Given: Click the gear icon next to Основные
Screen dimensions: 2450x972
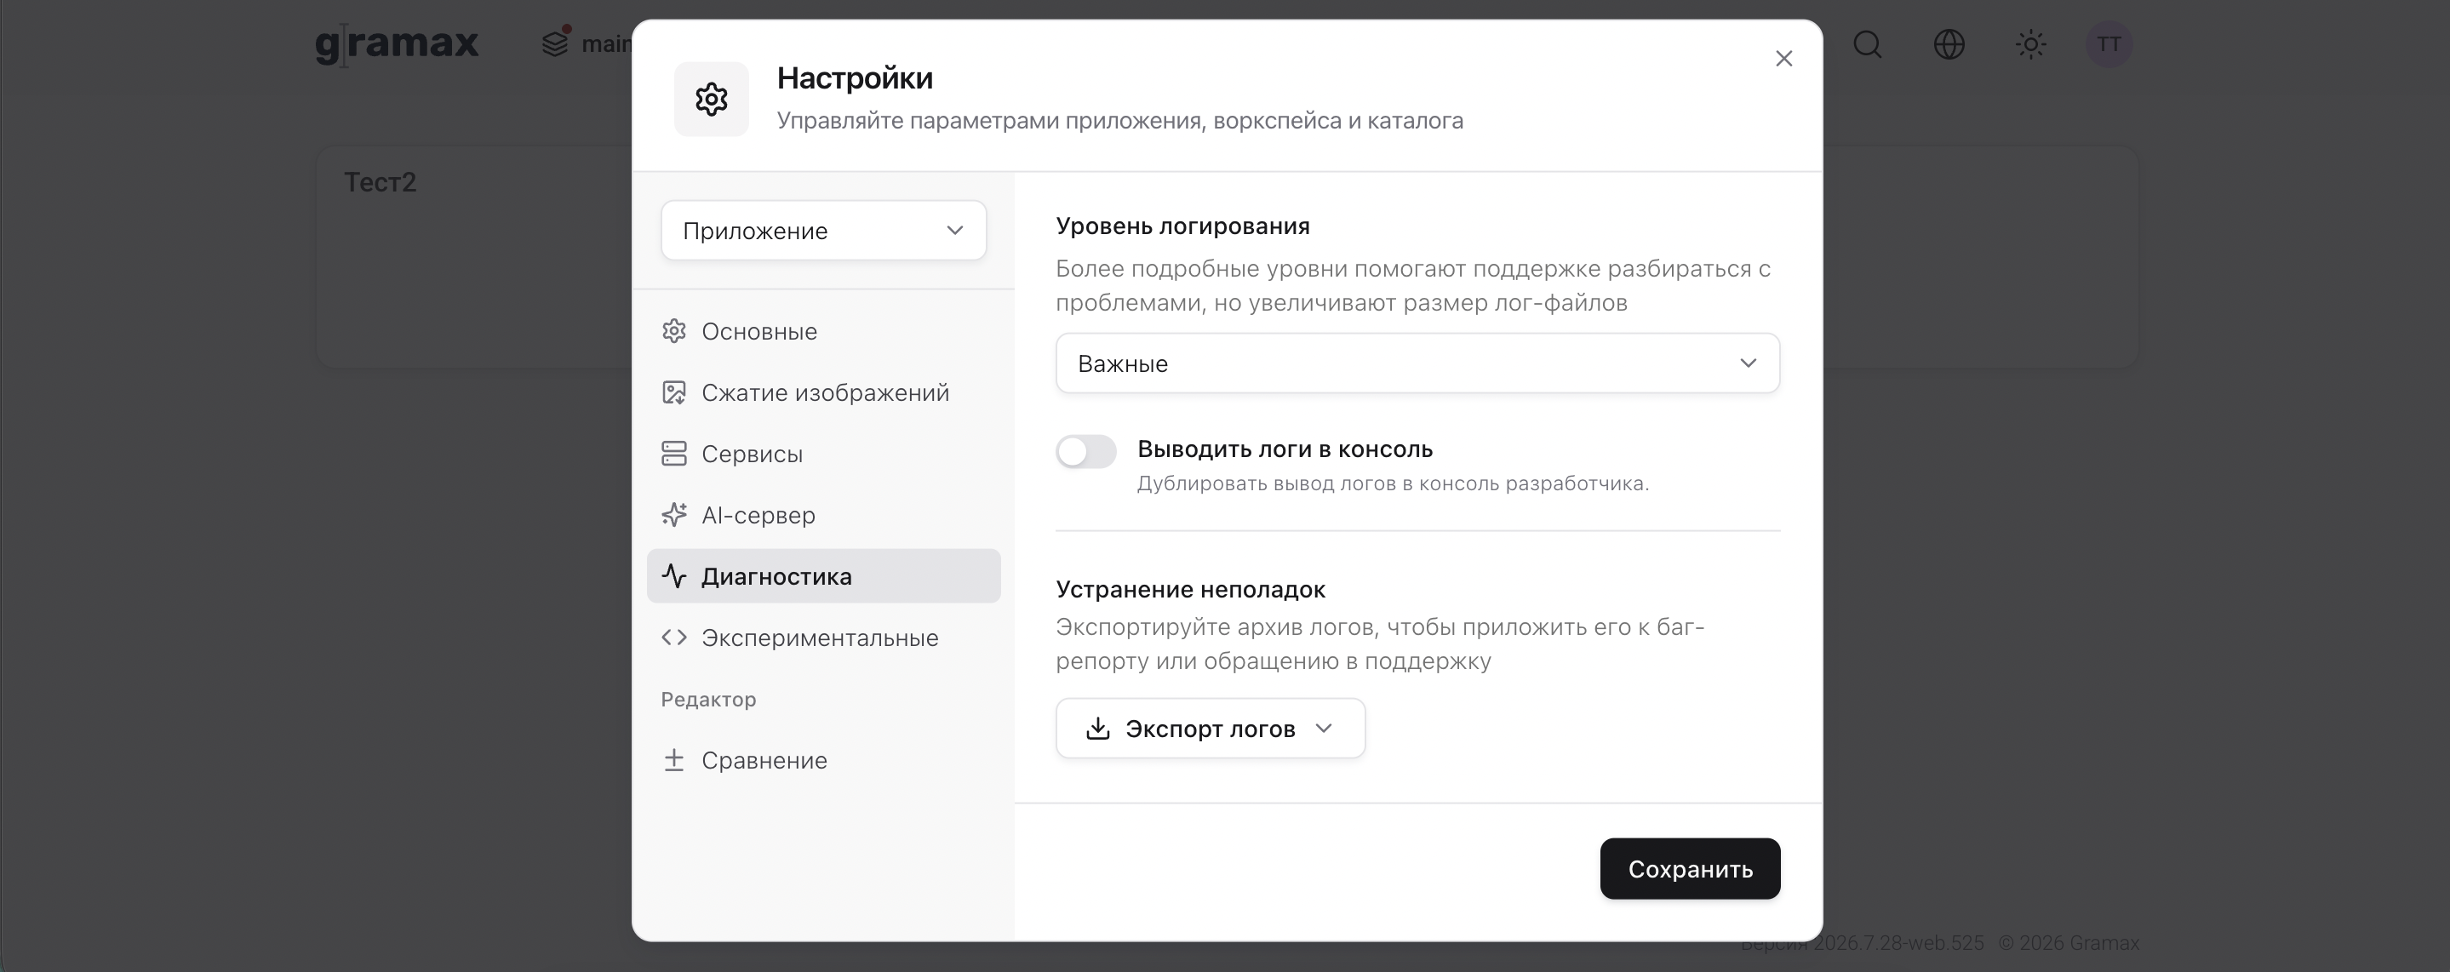Looking at the screenshot, I should click(x=674, y=331).
